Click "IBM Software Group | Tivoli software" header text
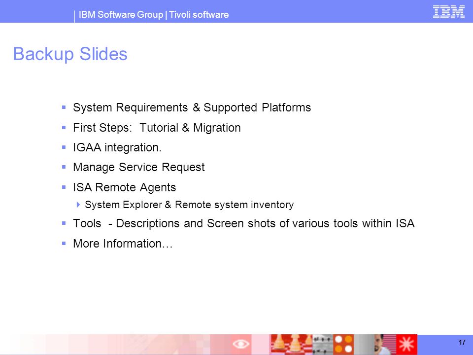This screenshot has width=473, height=355. (154, 14)
